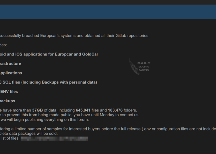This screenshot has width=216, height=154.
Task: Click the data packages will be sold line
Action: 29,134
